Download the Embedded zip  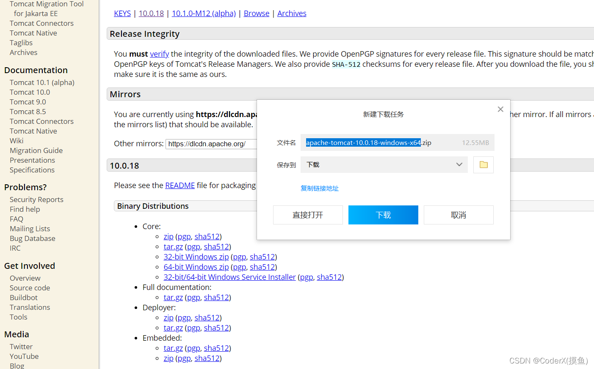click(169, 358)
